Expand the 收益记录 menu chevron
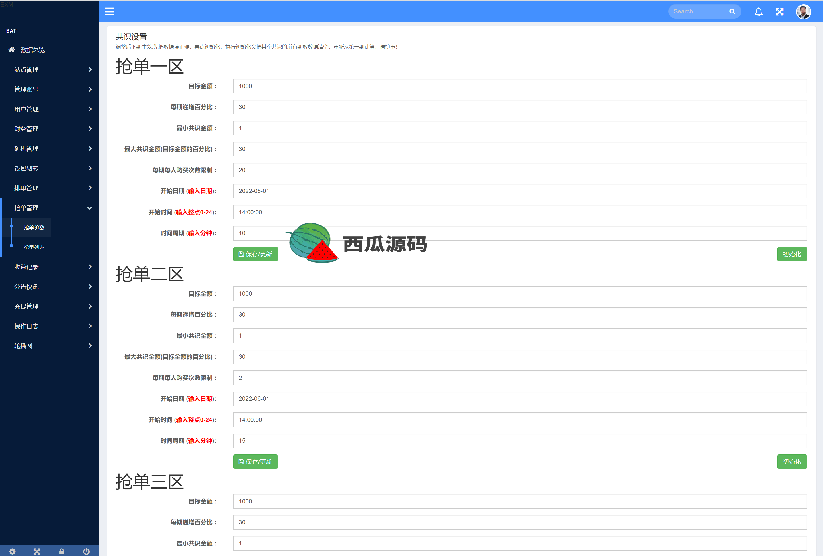823x556 pixels. click(x=90, y=267)
